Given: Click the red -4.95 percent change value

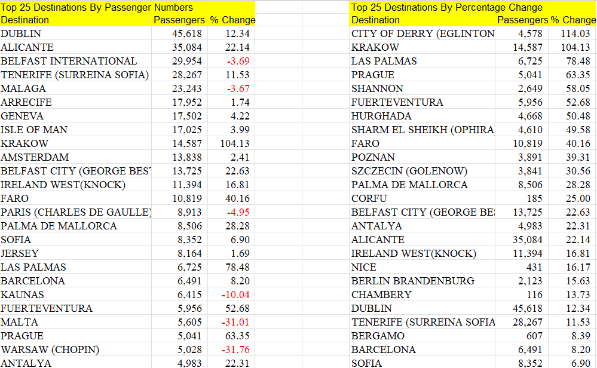Looking at the screenshot, I should (238, 212).
